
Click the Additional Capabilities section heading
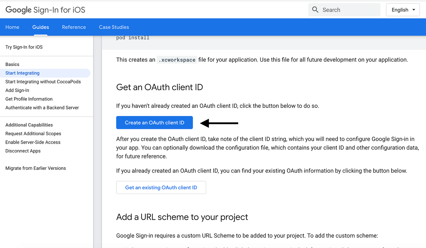pos(29,125)
